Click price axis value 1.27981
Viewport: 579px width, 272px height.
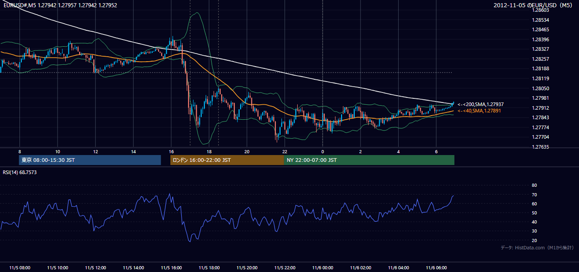coord(540,98)
